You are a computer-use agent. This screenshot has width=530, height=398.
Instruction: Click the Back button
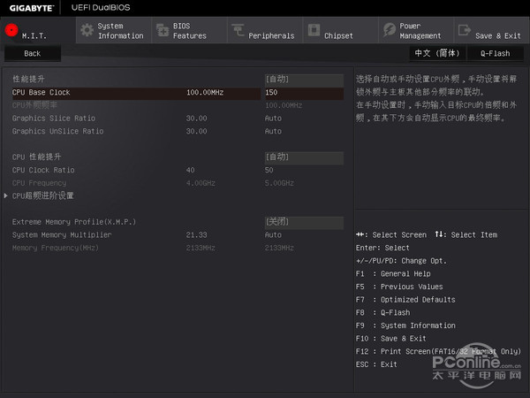[x=33, y=53]
